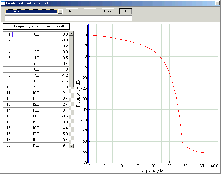Close the radio curve data dialog
The height and width of the screenshot is (174, 221).
(218, 3)
